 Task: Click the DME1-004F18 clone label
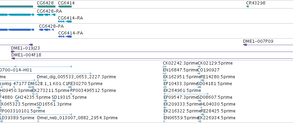coord(26,55)
